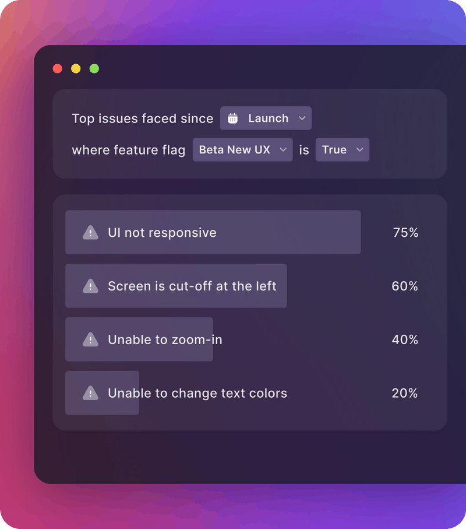Click the green traffic light window control

[x=93, y=68]
